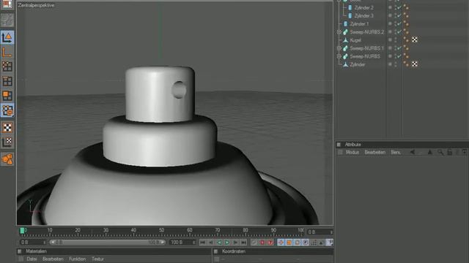Select Kugel object in the tree
This screenshot has width=469, height=263.
click(x=355, y=40)
